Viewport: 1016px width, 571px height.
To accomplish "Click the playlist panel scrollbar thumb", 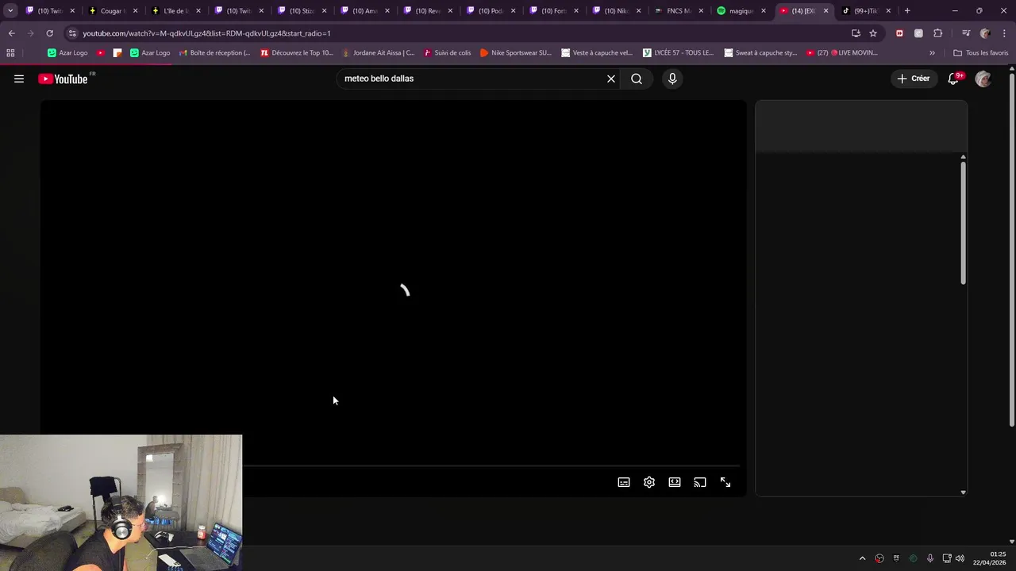I will 963,222.
